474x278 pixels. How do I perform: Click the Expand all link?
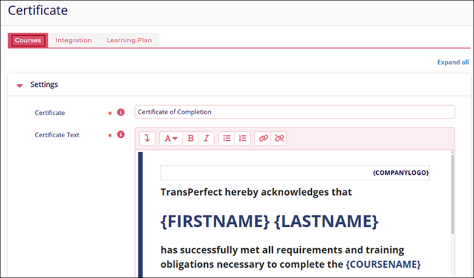pos(453,62)
